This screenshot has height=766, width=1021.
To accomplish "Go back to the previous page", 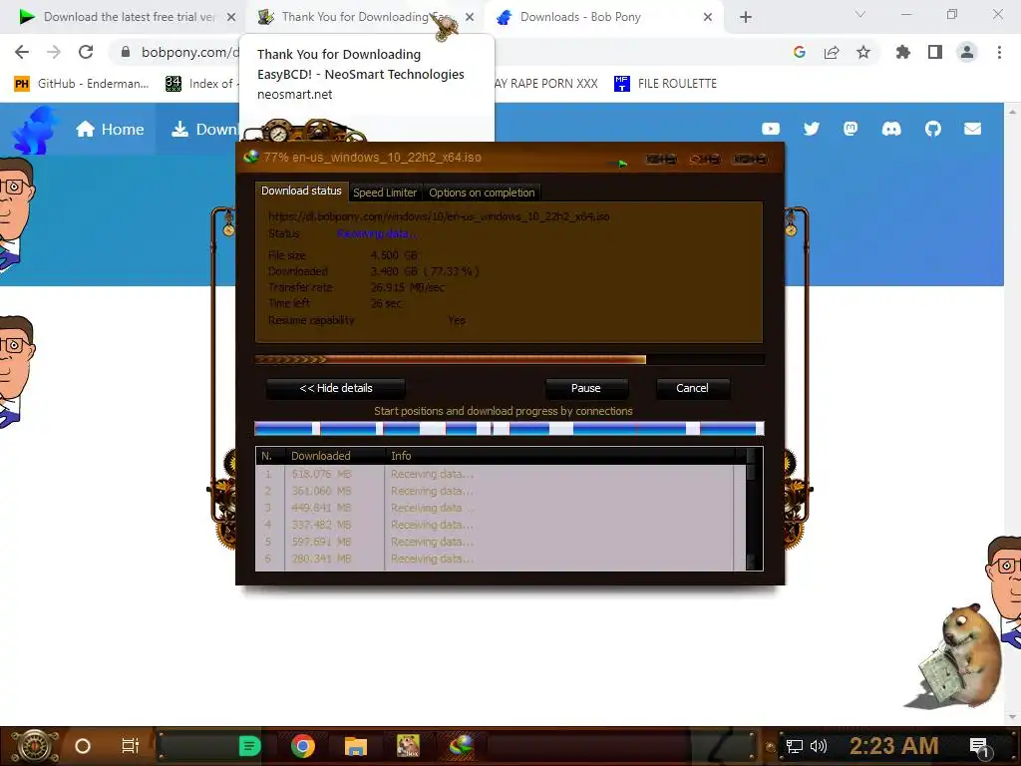I will point(22,52).
